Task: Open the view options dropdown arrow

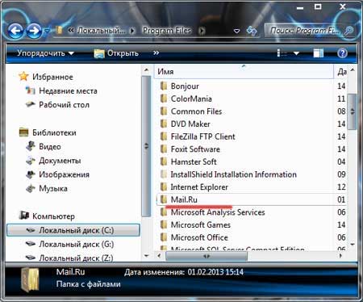Action: [296, 53]
